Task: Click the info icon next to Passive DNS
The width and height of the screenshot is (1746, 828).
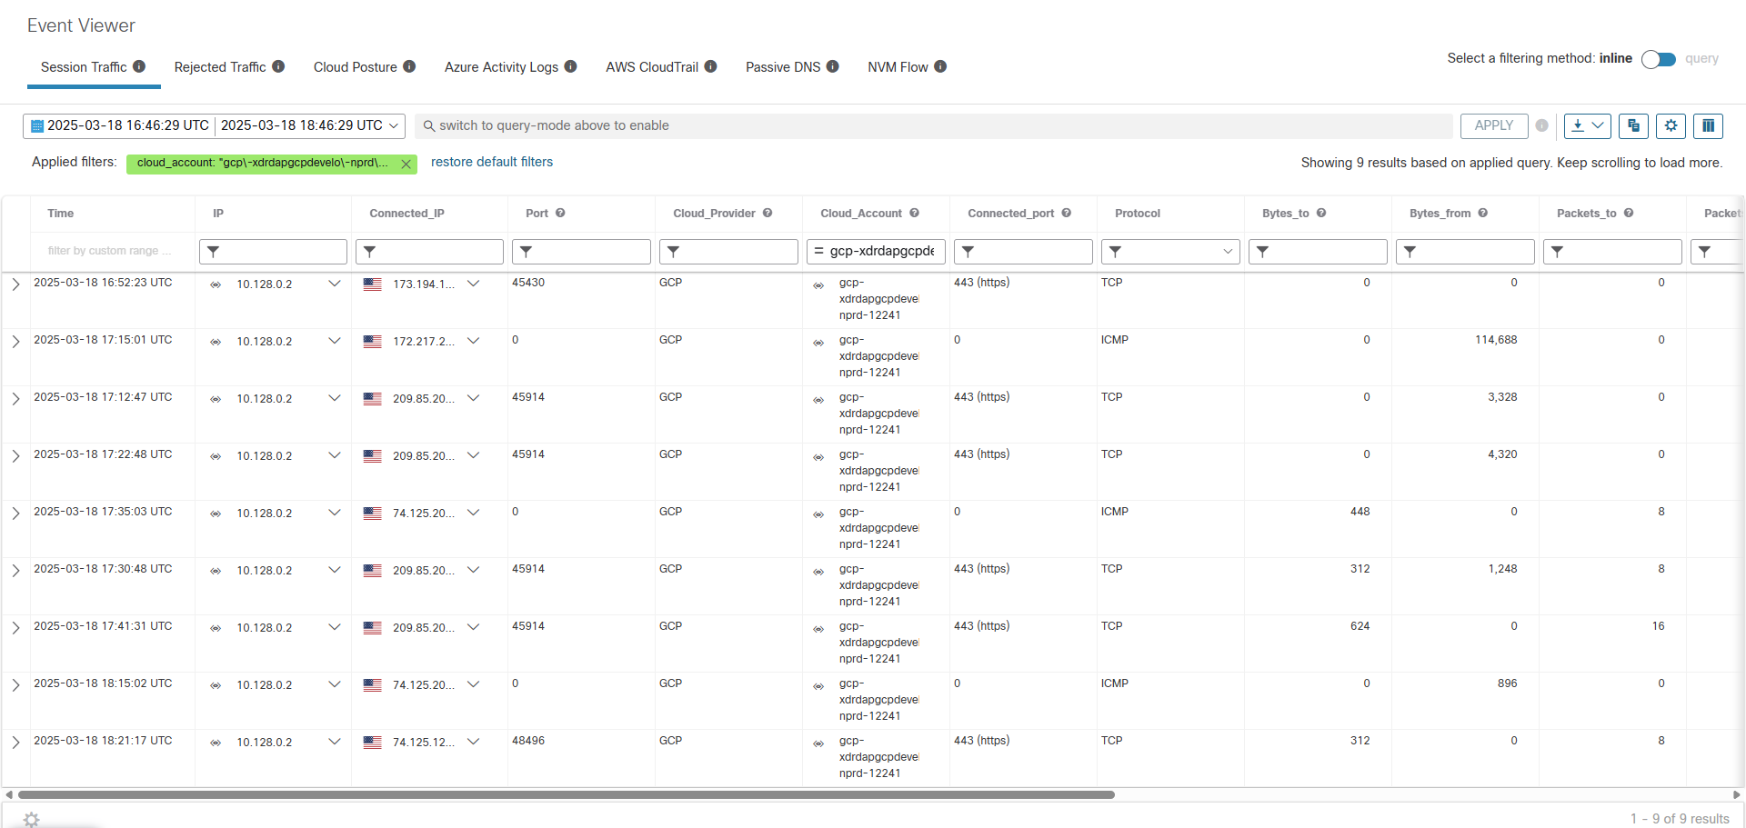Action: pos(832,66)
